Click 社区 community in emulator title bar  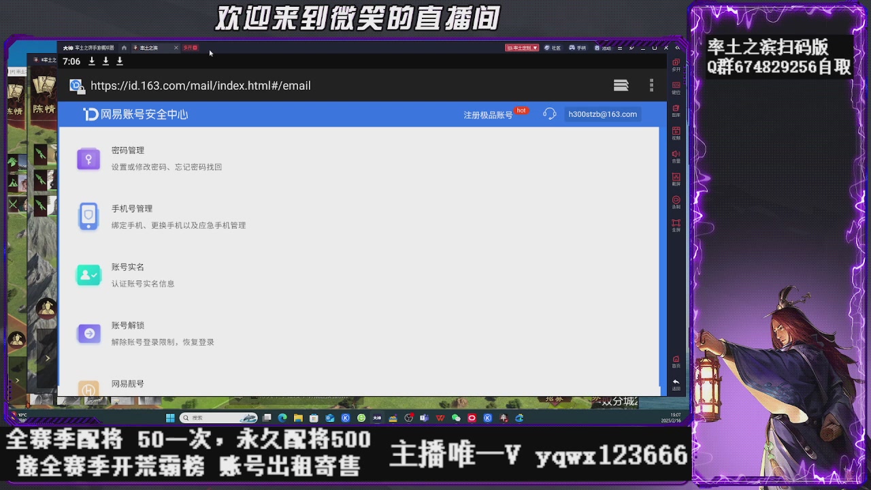[x=553, y=48]
